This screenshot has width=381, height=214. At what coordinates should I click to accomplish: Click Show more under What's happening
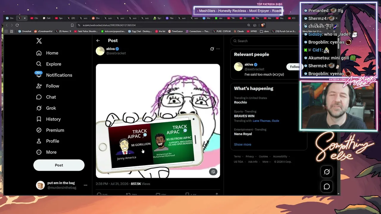tap(243, 144)
